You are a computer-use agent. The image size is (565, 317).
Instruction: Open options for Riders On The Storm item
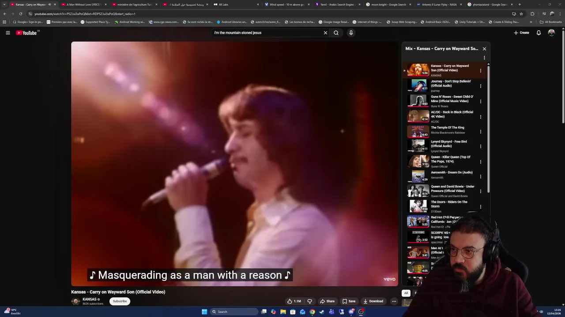point(481,206)
